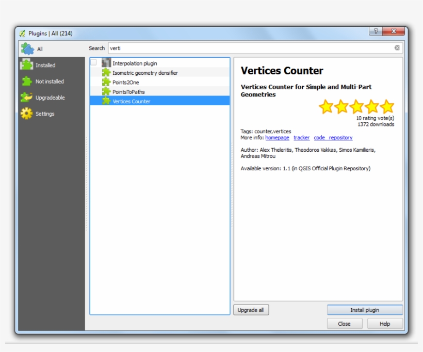Viewport: 423px width, 352px height.
Task: Open the Settings tab
Action: 52,114
